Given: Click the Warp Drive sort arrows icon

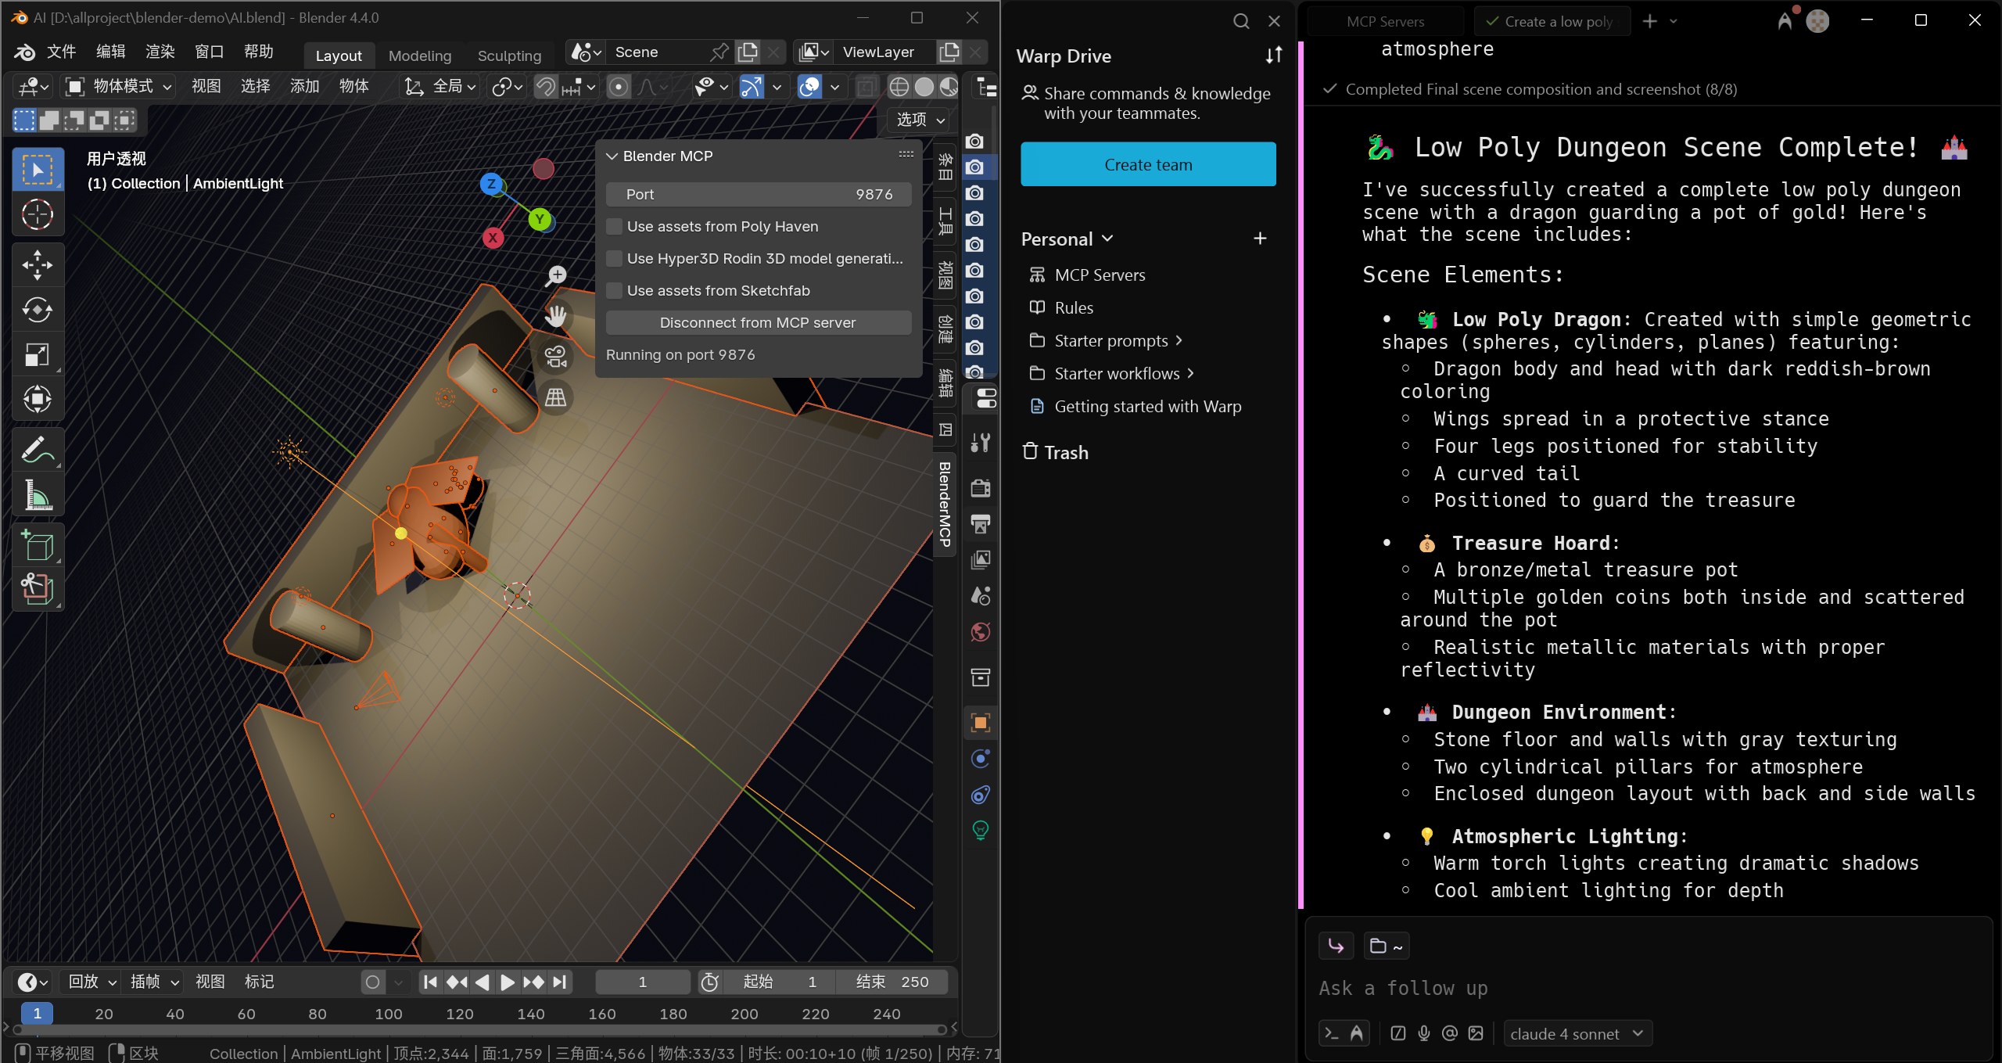Looking at the screenshot, I should tap(1274, 56).
